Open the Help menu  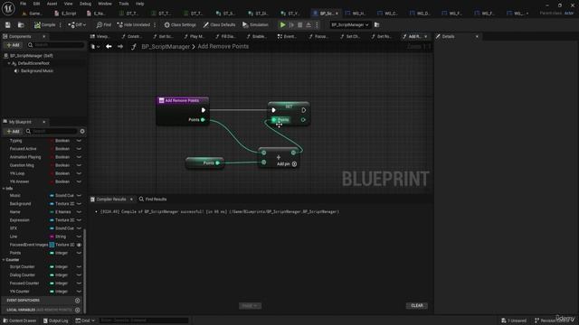139,4
